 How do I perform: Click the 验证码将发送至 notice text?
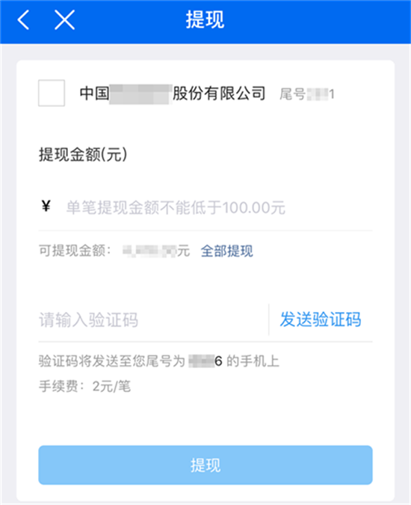[112, 361]
